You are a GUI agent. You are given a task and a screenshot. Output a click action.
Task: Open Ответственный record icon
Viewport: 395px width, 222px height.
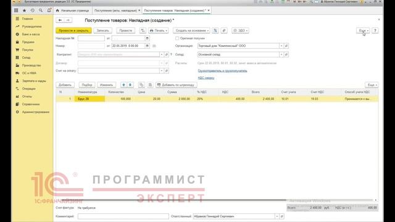(x=282, y=216)
